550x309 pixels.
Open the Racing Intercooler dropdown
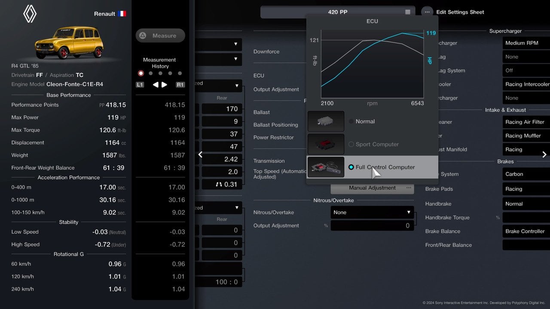click(x=526, y=84)
